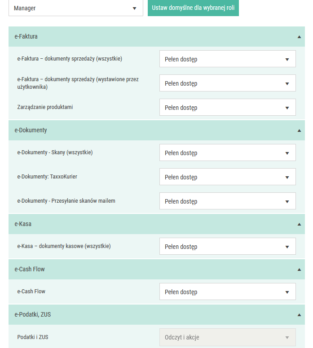Screen dimensions: 313x348
Task: Open e-Dokumenty Skany (wszystkie) access dropdown
Action: (x=228, y=152)
